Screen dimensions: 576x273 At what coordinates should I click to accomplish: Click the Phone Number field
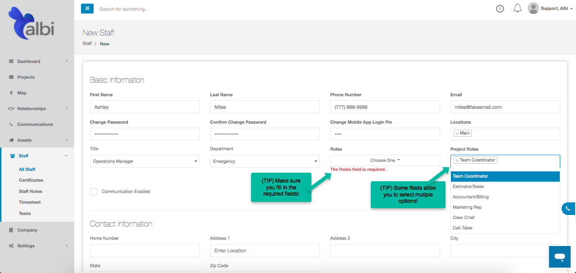(385, 107)
